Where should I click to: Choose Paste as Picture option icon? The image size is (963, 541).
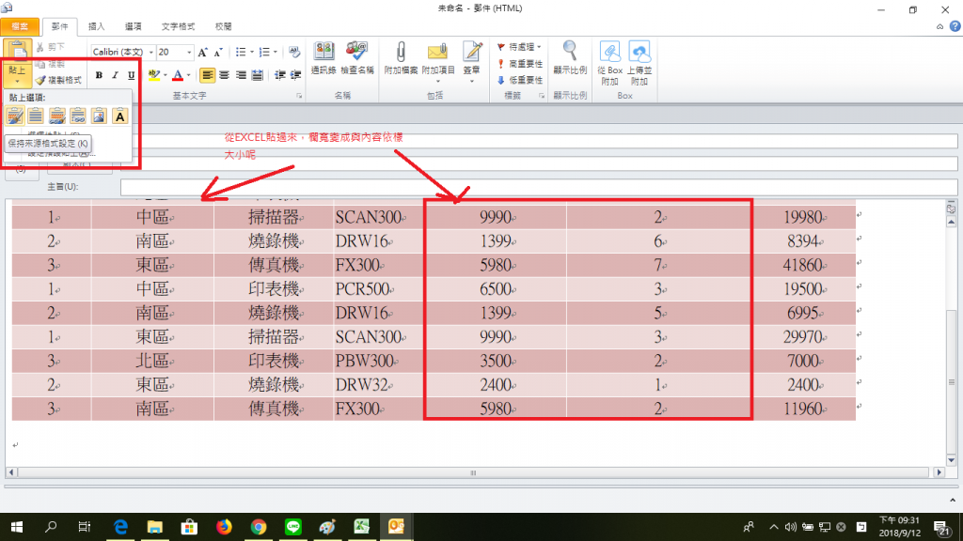point(98,116)
